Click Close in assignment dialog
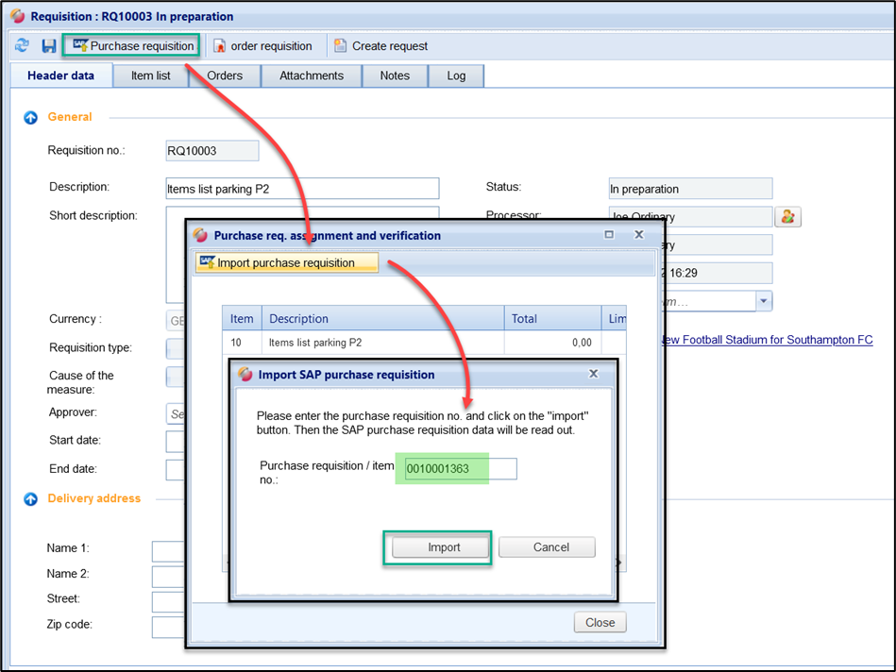This screenshot has height=672, width=896. pyautogui.click(x=600, y=622)
